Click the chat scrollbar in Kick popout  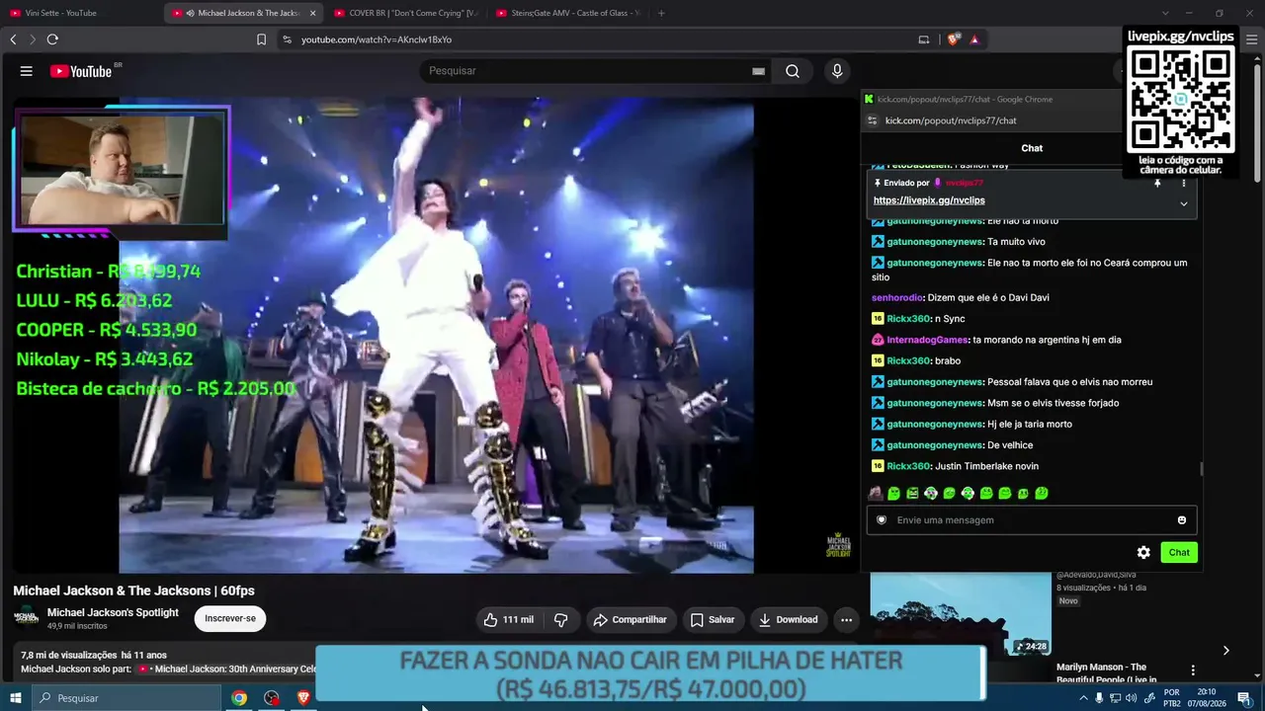(x=1202, y=469)
